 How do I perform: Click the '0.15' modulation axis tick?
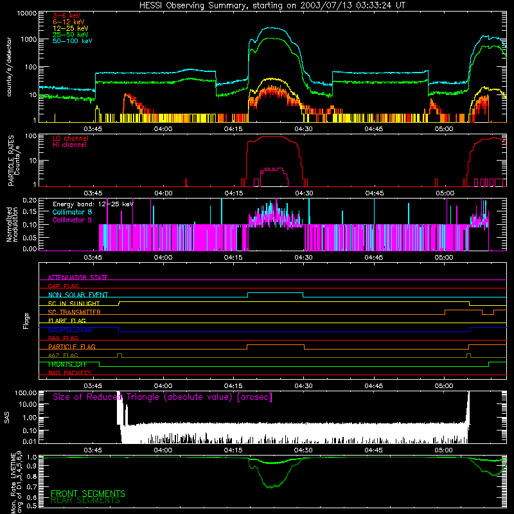[x=30, y=212]
